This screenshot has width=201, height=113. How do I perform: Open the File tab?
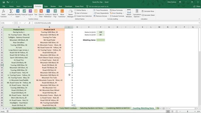(4, 6)
